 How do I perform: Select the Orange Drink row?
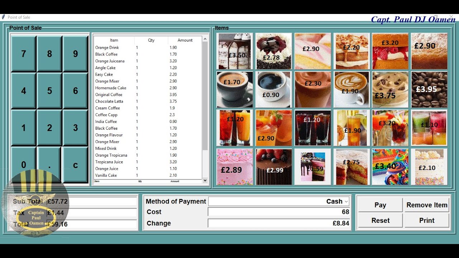(148, 48)
